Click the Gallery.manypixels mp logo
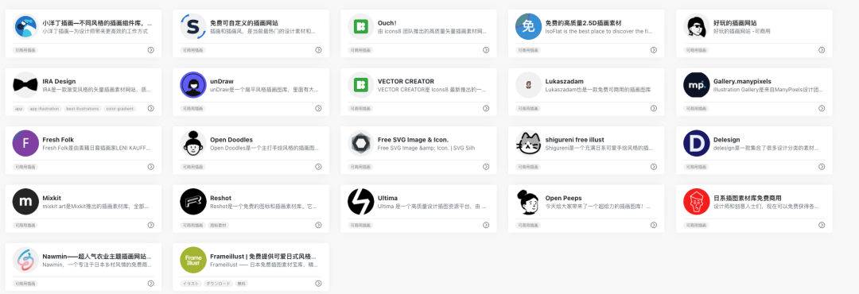 coord(697,85)
